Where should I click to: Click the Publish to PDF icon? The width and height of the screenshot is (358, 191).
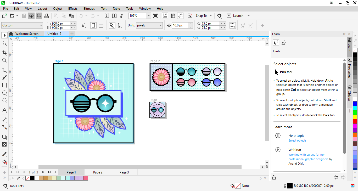(x=122, y=16)
